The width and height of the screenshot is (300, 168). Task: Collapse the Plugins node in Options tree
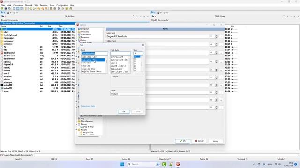tap(77, 130)
